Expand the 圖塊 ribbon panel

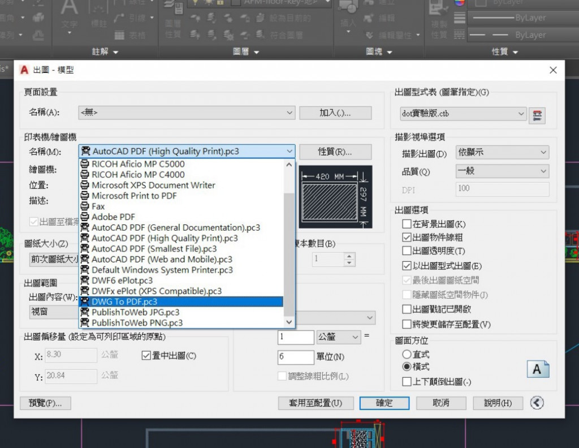click(379, 52)
